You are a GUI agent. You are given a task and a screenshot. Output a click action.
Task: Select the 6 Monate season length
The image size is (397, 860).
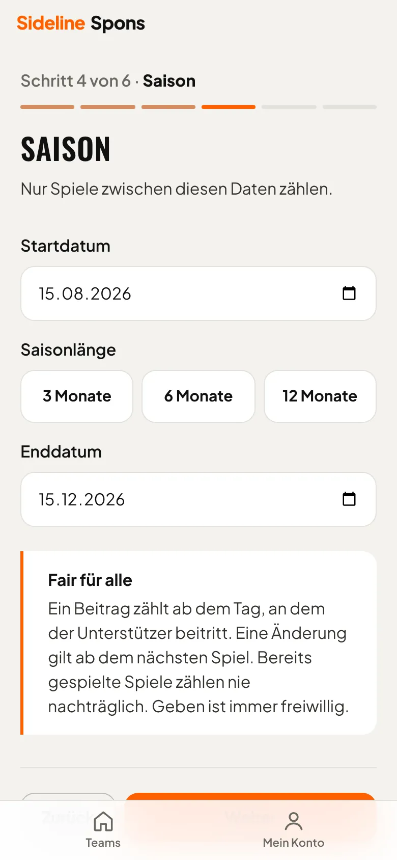pyautogui.click(x=198, y=396)
